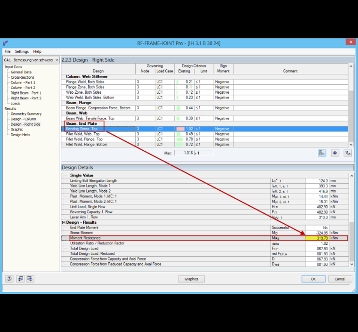Open the Settings menu
The height and width of the screenshot is (332, 358).
click(x=22, y=51)
